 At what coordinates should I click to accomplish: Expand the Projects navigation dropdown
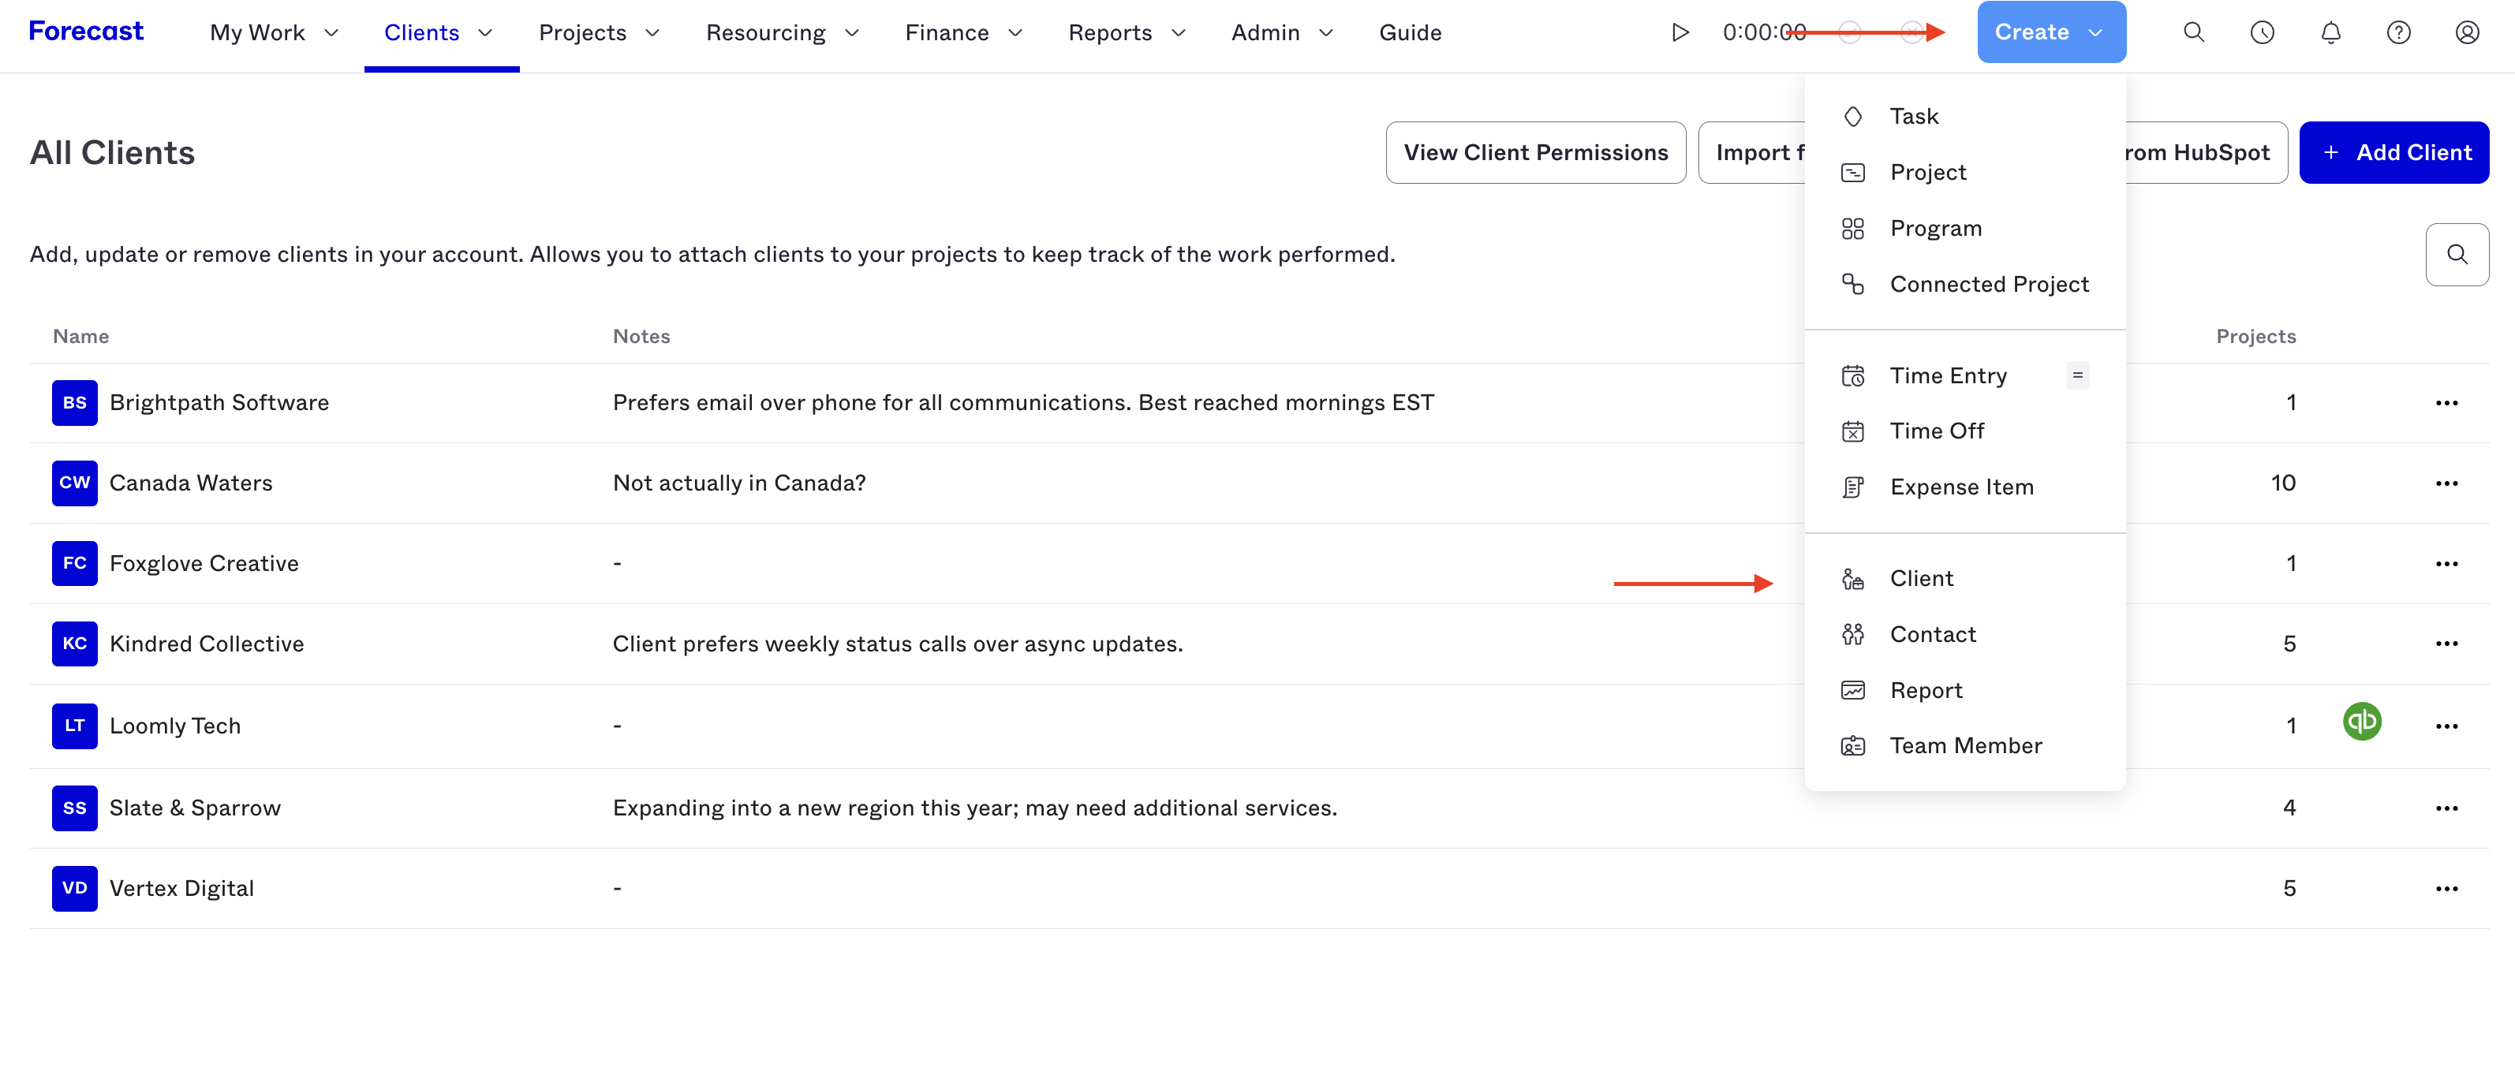tap(652, 33)
